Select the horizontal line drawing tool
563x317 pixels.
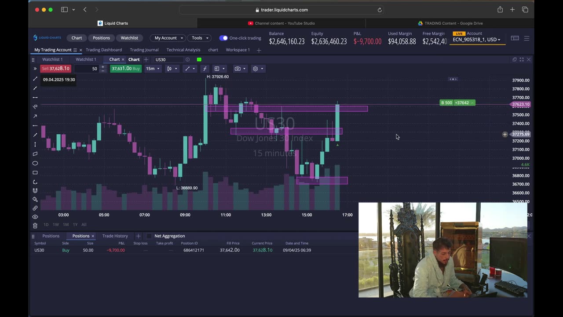pyautogui.click(x=35, y=97)
